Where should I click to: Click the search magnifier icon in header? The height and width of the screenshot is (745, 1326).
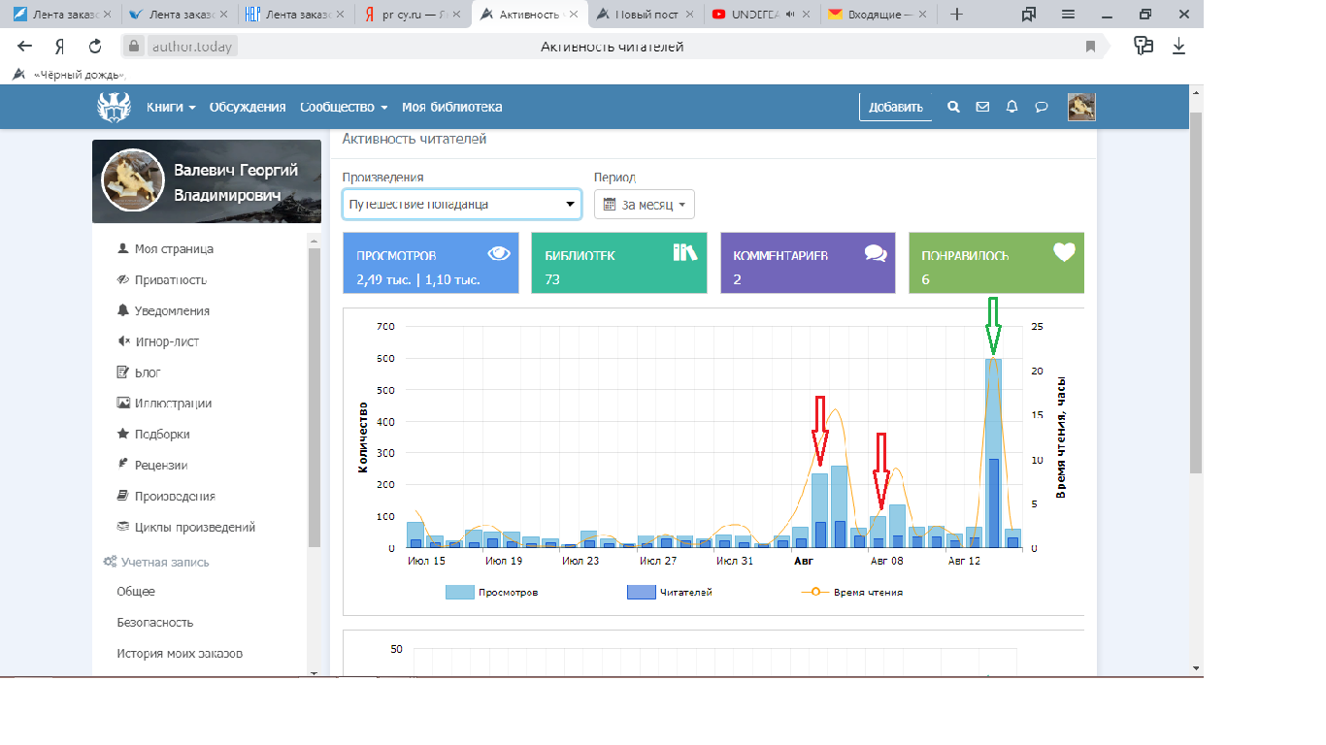tap(953, 108)
